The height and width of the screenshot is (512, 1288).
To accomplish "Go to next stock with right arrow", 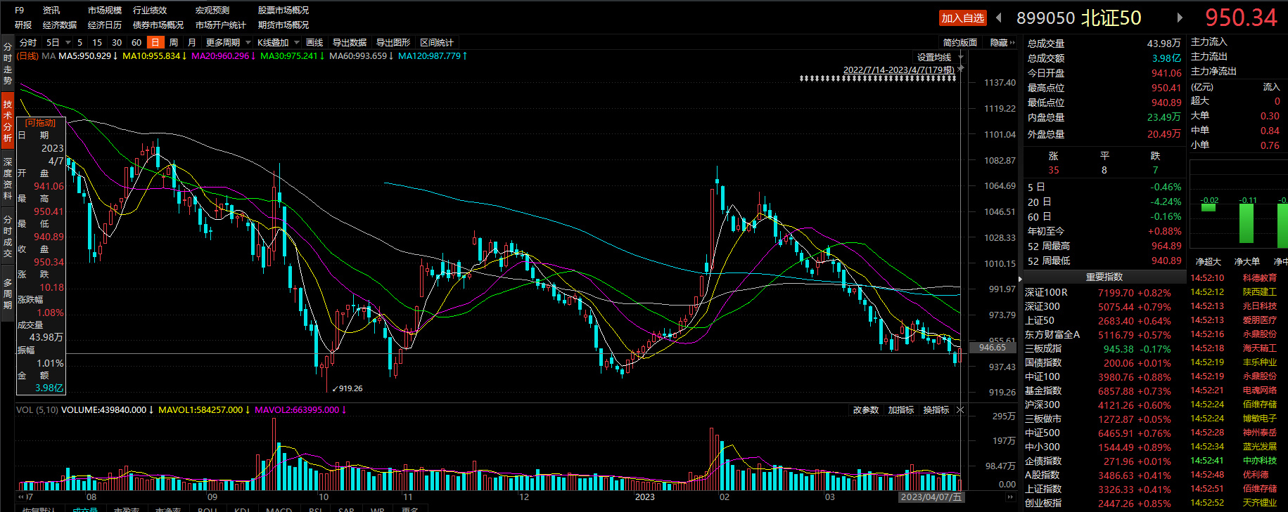I will coord(1180,18).
